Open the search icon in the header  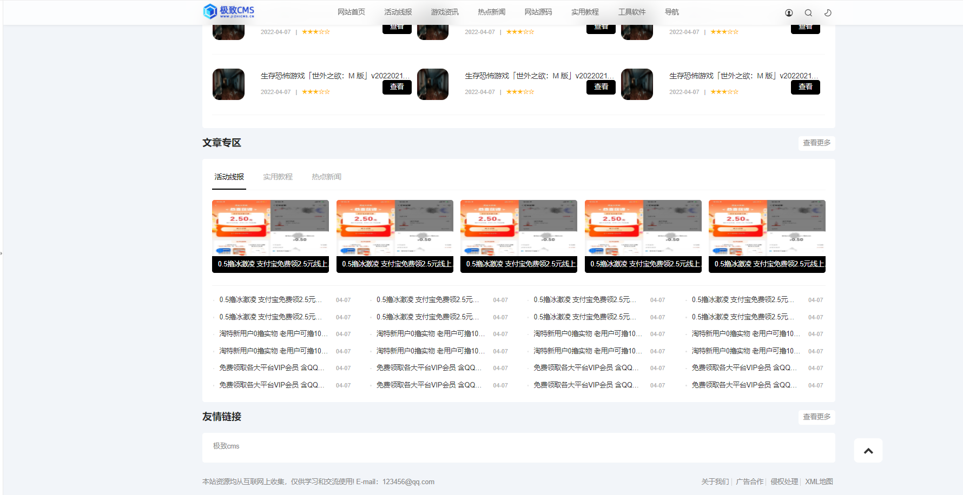coord(808,12)
